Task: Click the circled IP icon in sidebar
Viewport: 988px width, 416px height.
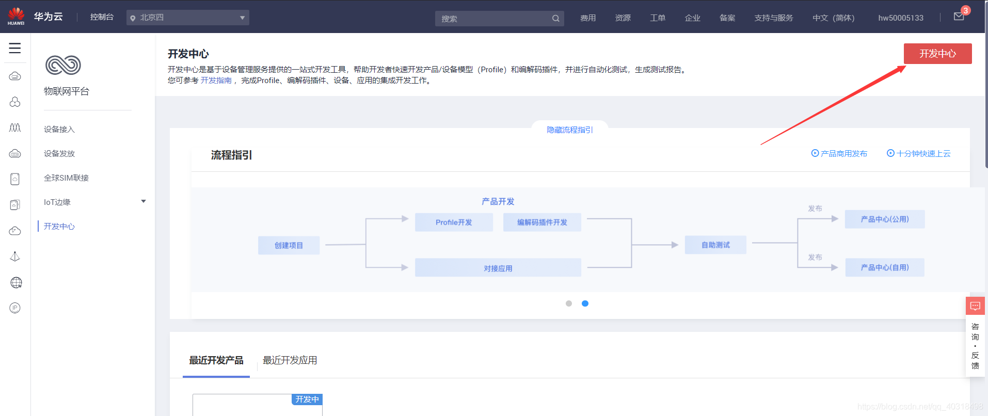Action: point(15,308)
